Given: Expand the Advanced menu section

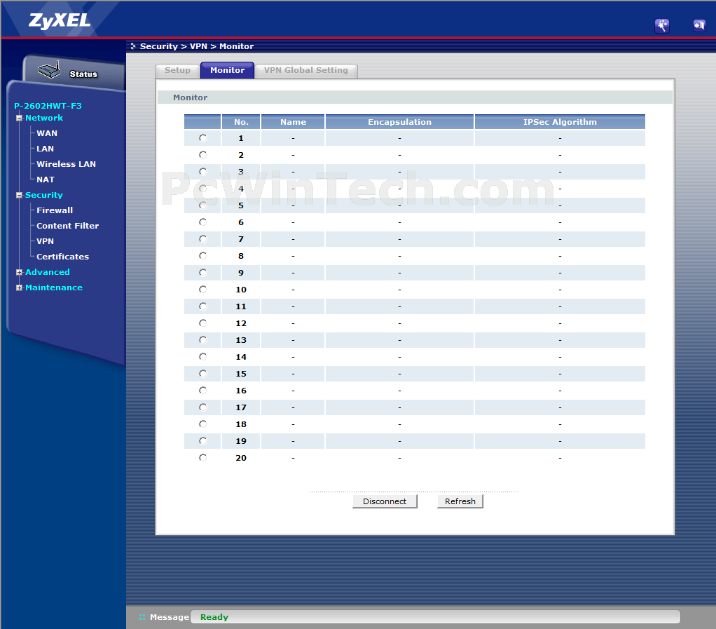Looking at the screenshot, I should (19, 273).
